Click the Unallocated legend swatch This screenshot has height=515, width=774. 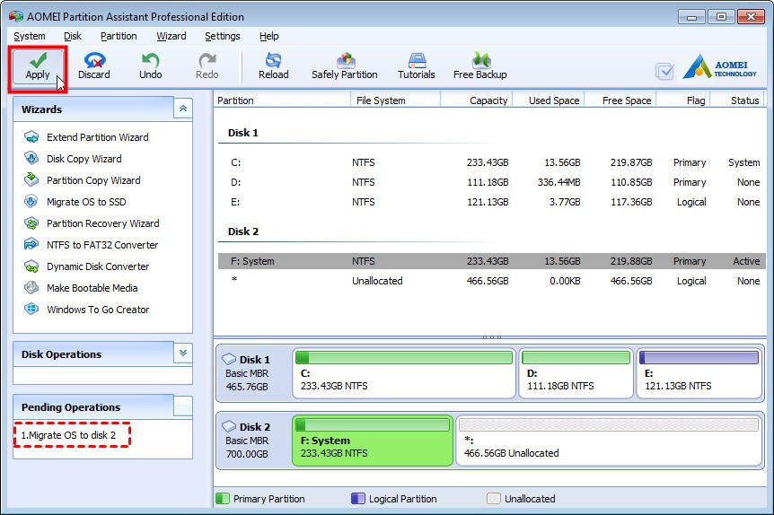494,498
